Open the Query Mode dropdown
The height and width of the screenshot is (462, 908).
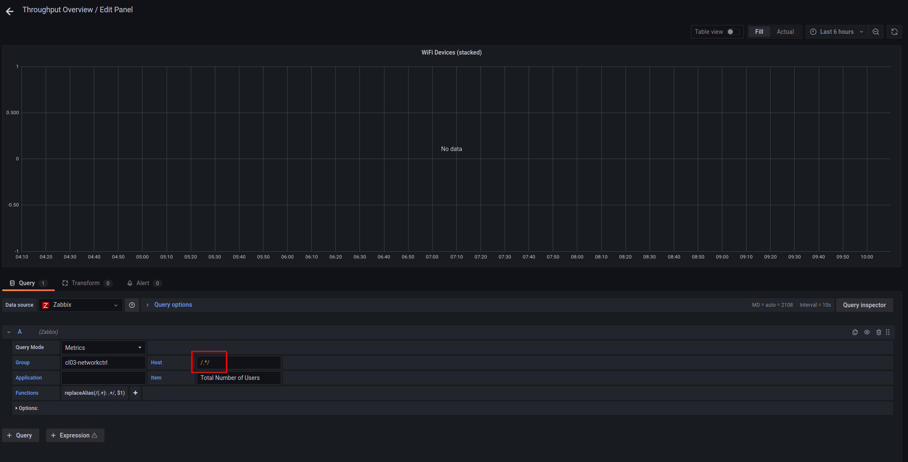(103, 347)
